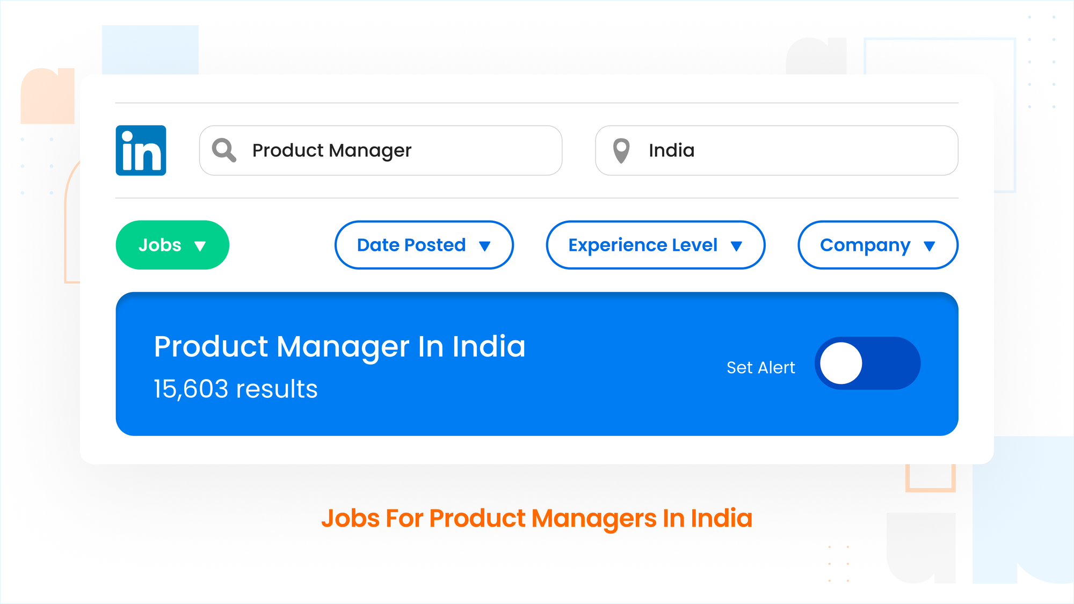Click the Jobs green filter button
Screen dimensions: 1074x604
[x=172, y=244]
